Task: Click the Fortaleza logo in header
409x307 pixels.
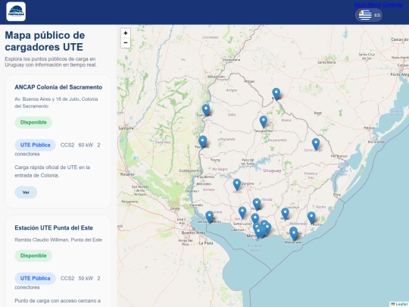Action: (16, 11)
